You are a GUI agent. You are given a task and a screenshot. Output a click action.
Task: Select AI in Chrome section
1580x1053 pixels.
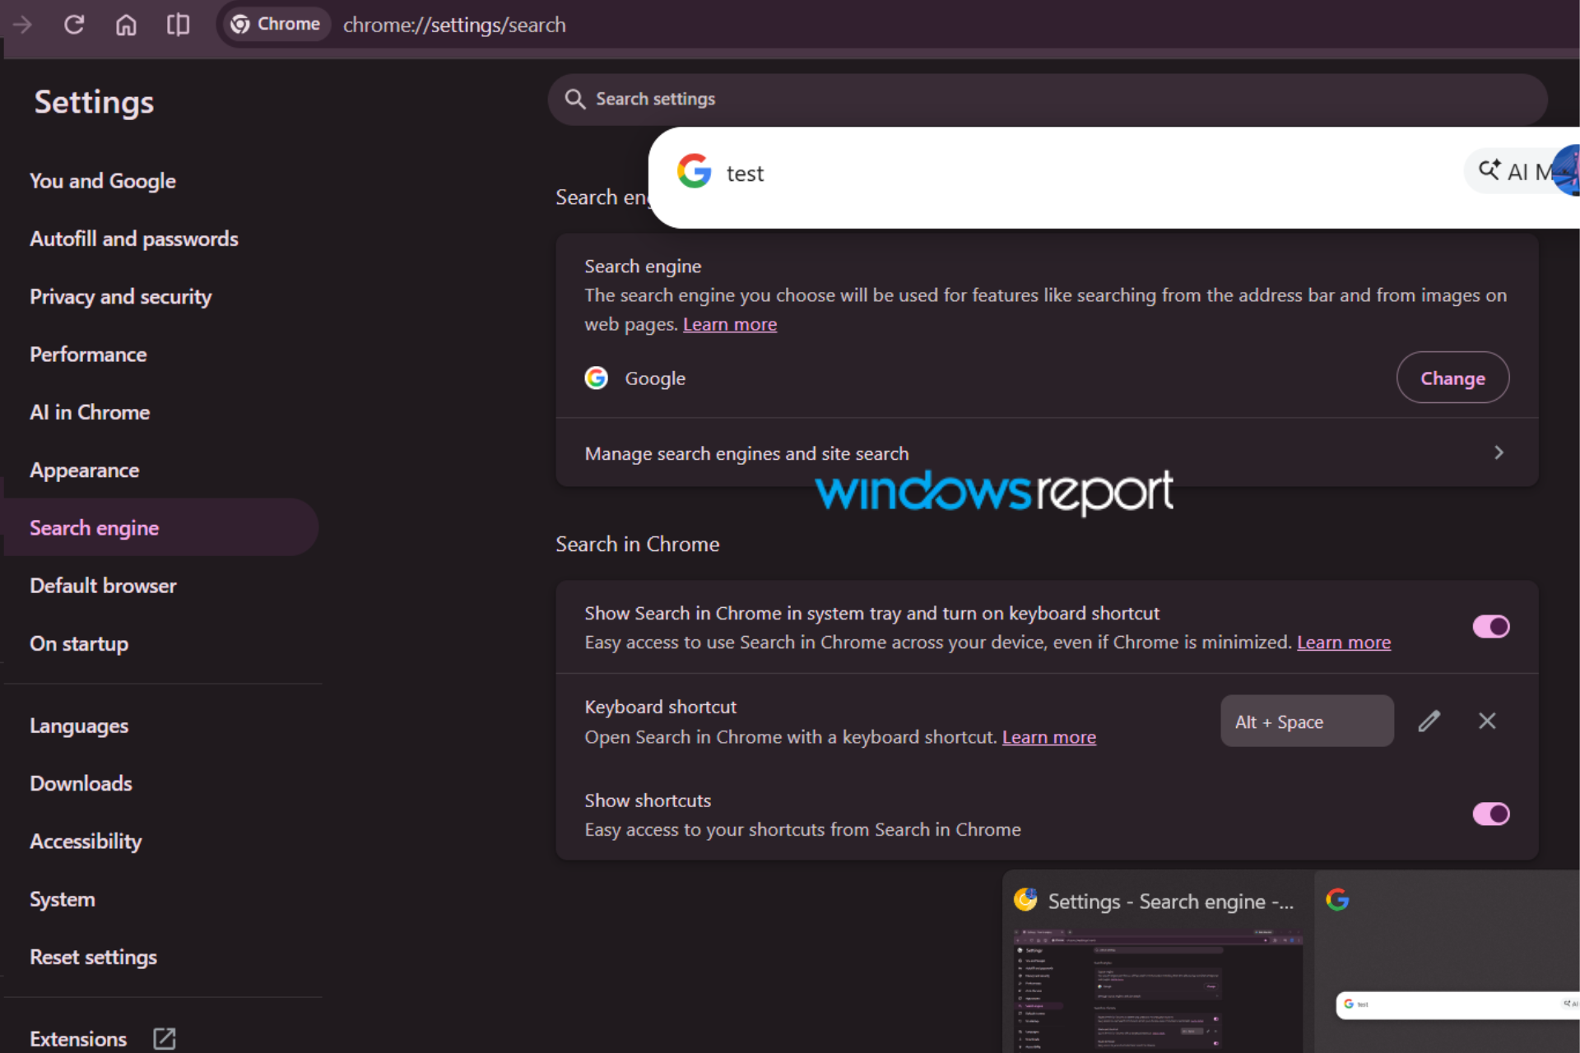90,412
